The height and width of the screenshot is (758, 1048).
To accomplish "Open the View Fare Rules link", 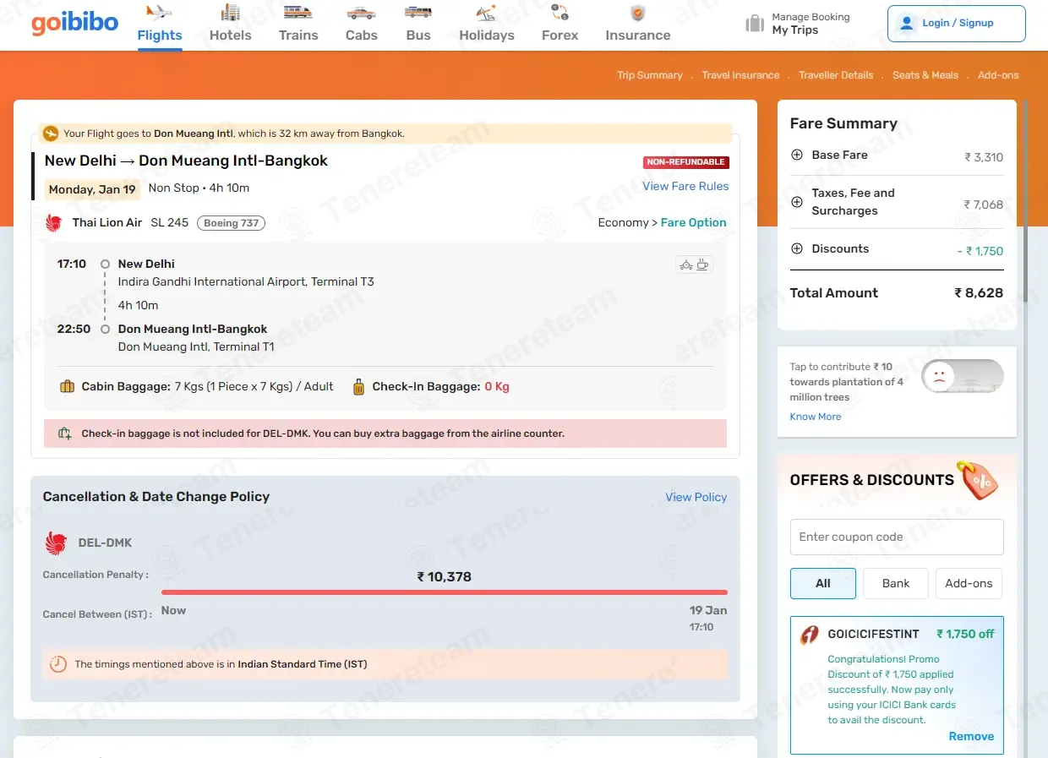I will (685, 187).
